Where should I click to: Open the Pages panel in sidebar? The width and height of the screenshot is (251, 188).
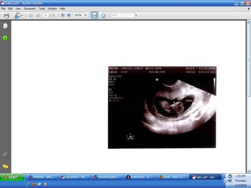pyautogui.click(x=5, y=26)
